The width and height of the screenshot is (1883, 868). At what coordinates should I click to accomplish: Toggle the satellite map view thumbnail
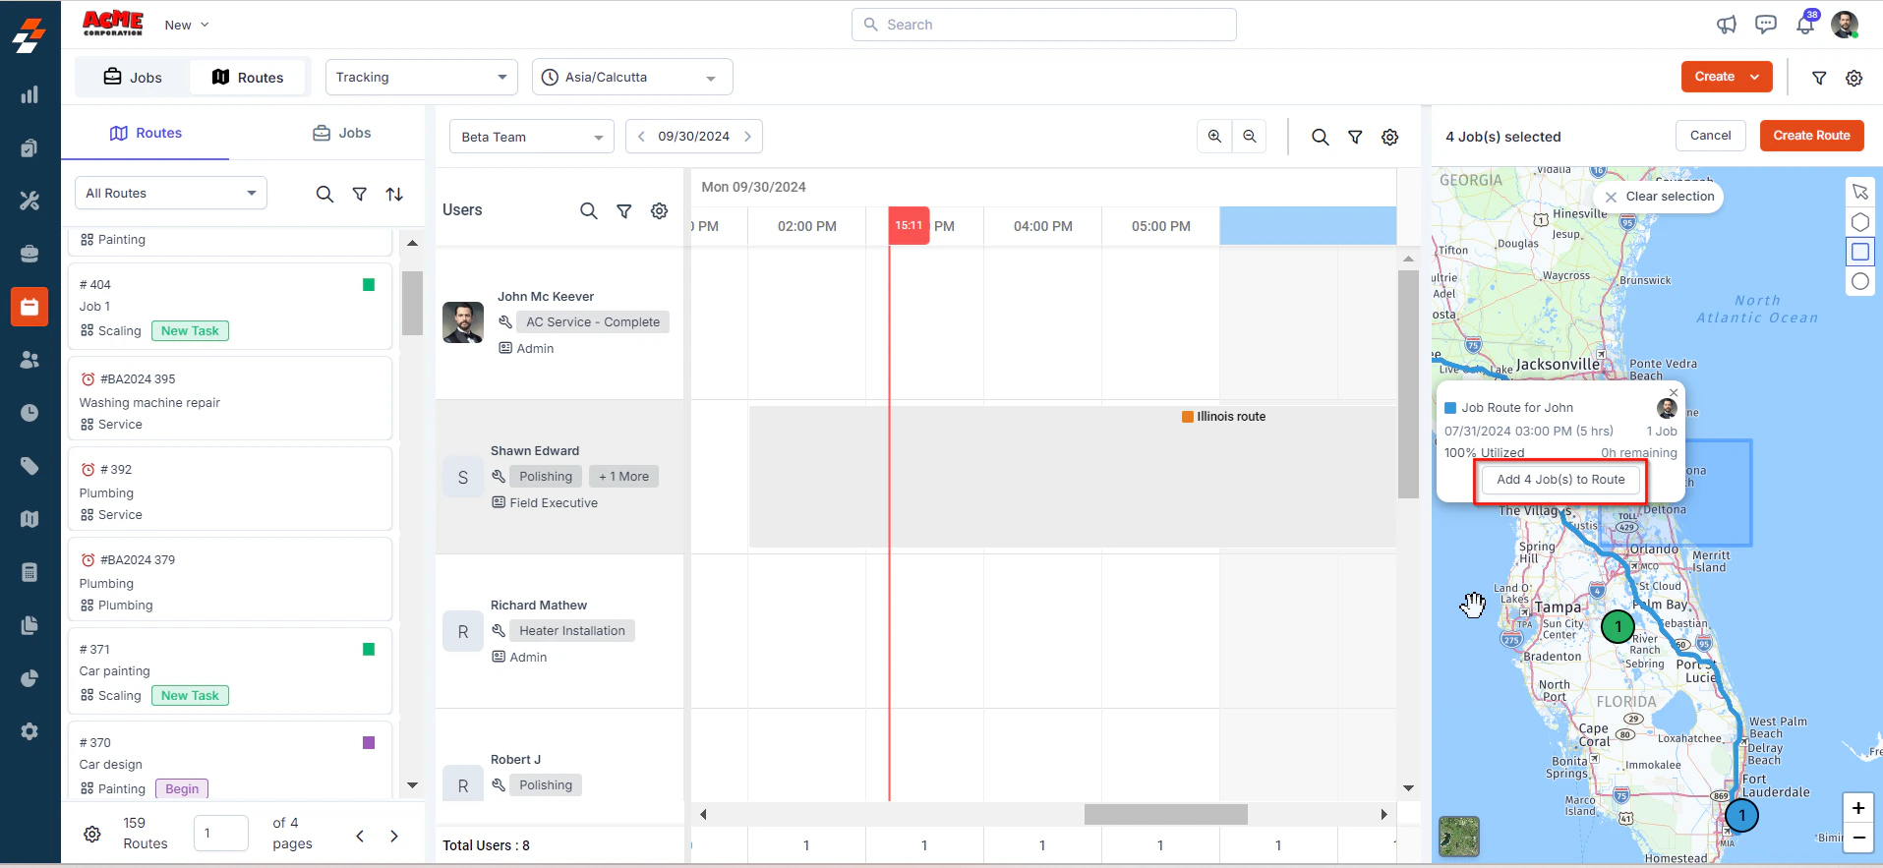[1459, 837]
